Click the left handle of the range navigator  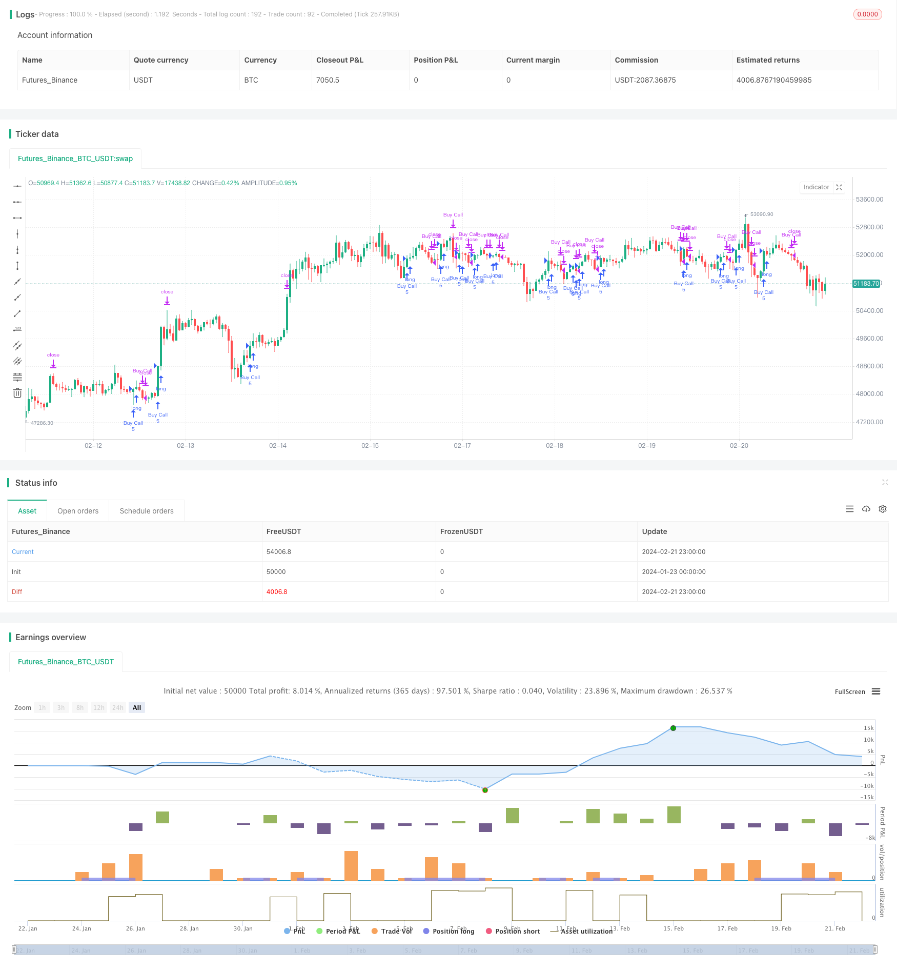coord(14,949)
